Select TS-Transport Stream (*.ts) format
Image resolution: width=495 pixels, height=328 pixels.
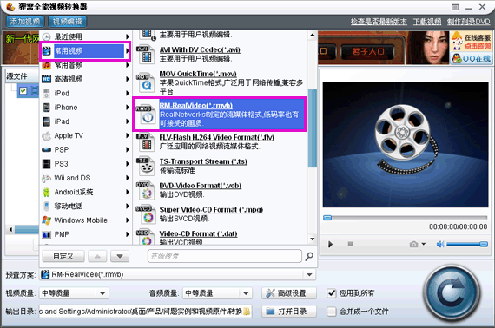coord(220,166)
